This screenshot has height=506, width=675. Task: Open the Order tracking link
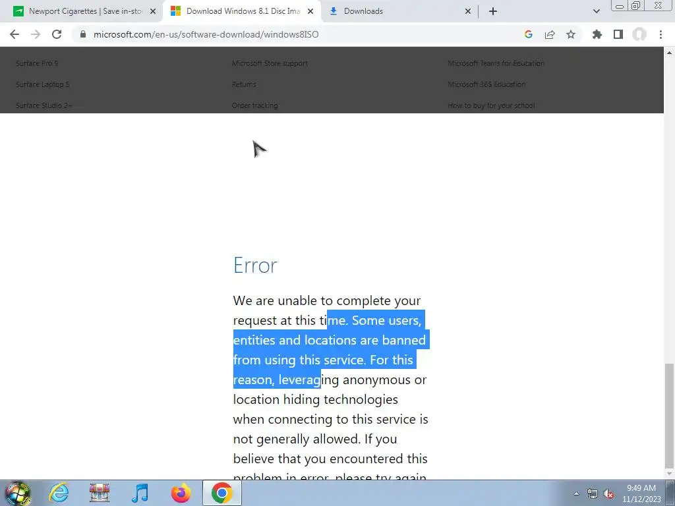click(x=255, y=105)
